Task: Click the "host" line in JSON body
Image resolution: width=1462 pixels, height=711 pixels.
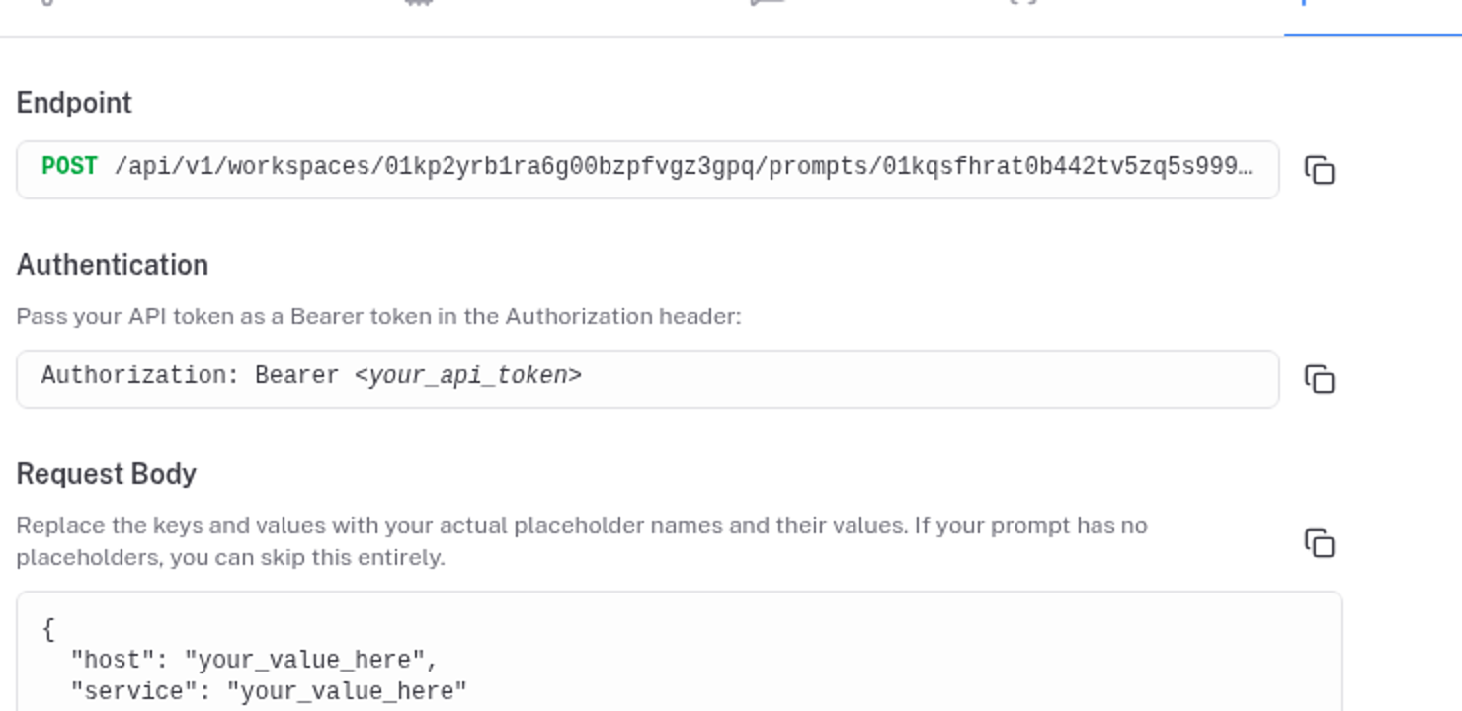Action: 254,660
